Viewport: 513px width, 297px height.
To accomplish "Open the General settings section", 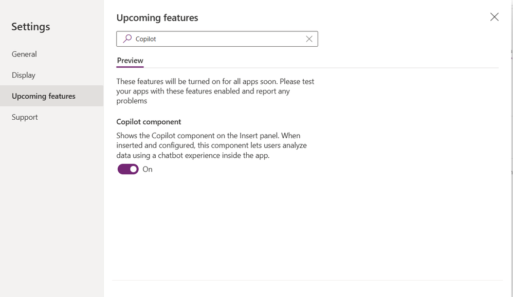I will pos(24,54).
